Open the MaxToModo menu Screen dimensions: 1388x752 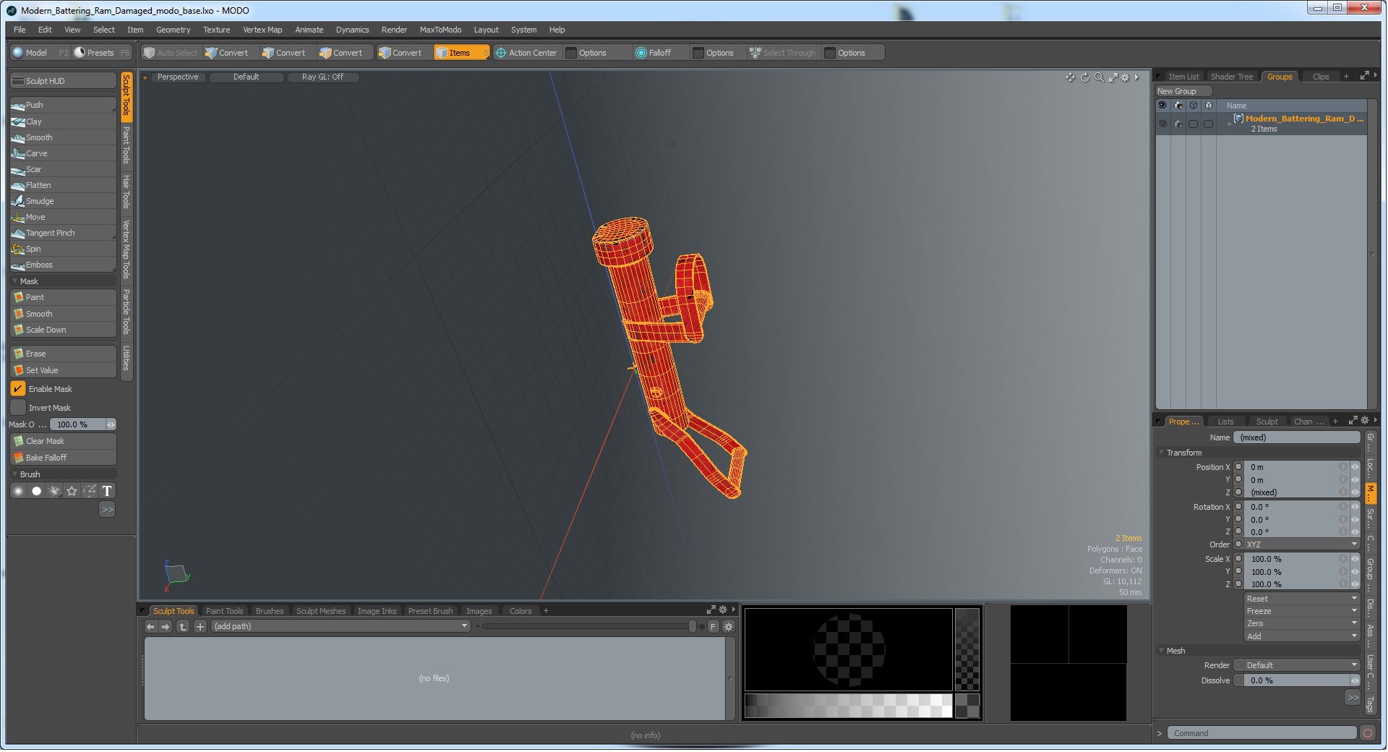440,30
